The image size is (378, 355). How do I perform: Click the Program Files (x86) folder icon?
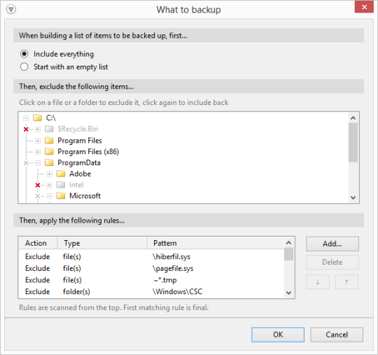pos(49,151)
